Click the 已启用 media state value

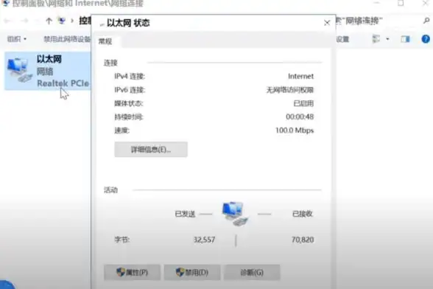[x=303, y=103]
